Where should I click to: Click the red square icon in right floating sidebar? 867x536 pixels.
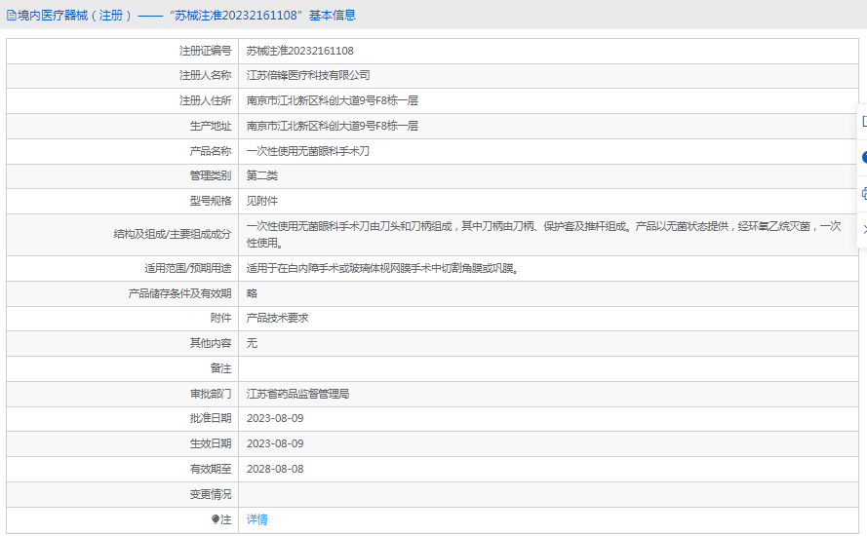pyautogui.click(x=863, y=121)
